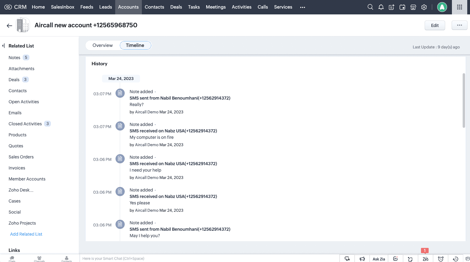The width and height of the screenshot is (470, 262).
Task: Open the apps grid launcher
Action: tap(459, 7)
